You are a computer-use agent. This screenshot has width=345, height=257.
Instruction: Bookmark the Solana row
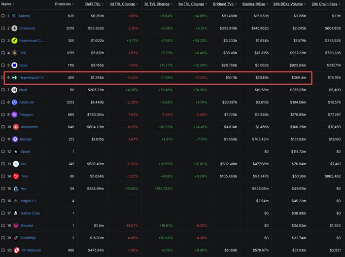coord(3,16)
